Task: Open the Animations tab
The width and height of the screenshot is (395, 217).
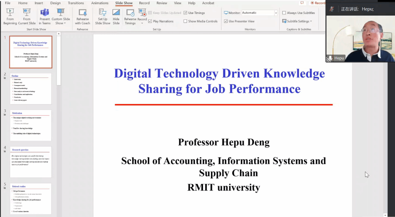Action: 99,3
